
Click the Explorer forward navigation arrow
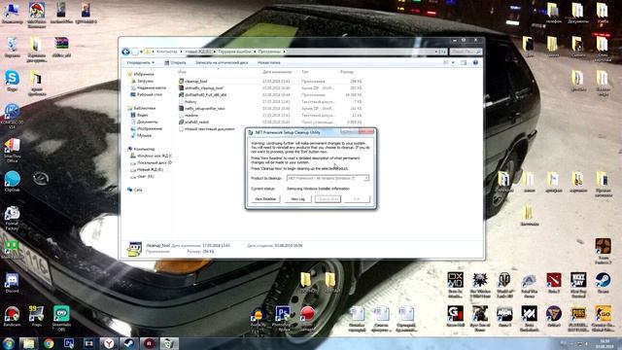tap(135, 52)
